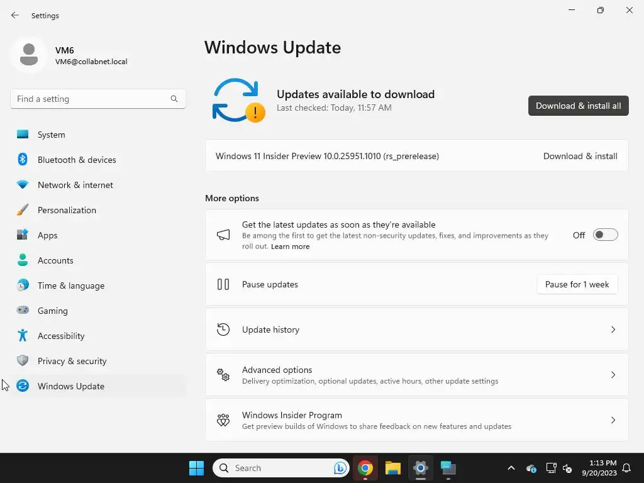Click the Privacy & security shield icon
Image resolution: width=644 pixels, height=483 pixels.
pyautogui.click(x=23, y=360)
